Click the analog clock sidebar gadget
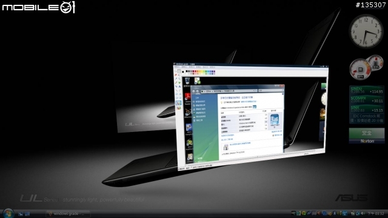This screenshot has height=218, width=388. pos(366,31)
